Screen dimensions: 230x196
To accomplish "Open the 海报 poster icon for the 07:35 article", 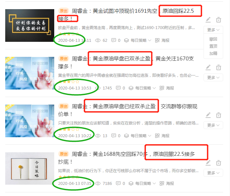I will point(167,183).
